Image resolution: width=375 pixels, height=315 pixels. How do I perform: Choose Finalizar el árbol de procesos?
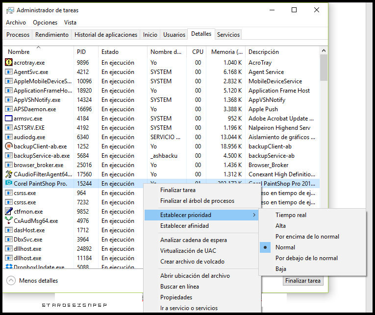[x=201, y=201]
